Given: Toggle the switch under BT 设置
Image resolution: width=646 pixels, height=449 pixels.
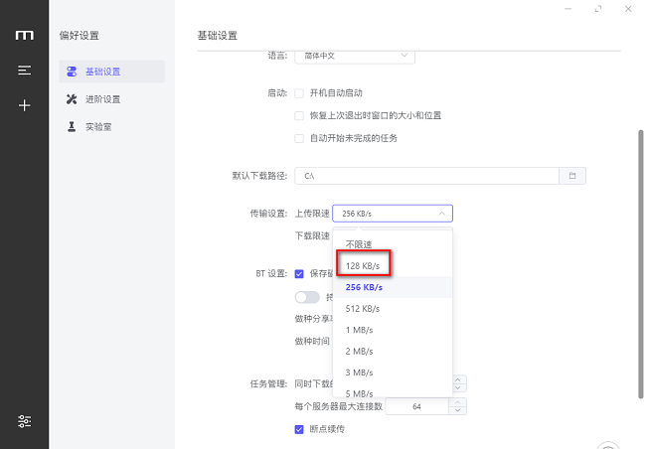Looking at the screenshot, I should (x=307, y=297).
